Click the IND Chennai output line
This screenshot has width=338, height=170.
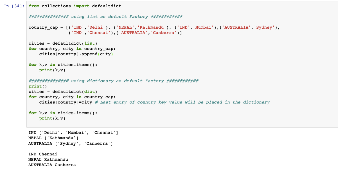(43, 154)
